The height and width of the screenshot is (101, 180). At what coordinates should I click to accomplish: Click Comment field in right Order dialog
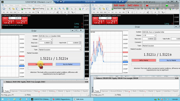(161, 42)
